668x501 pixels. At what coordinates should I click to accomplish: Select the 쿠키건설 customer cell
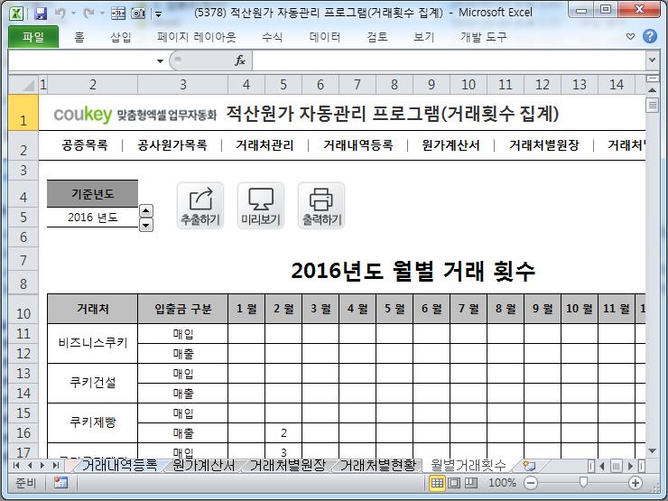pos(92,383)
